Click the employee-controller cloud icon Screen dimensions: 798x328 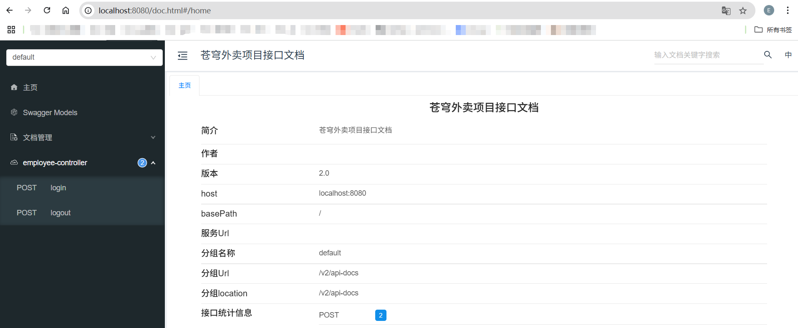(x=14, y=162)
